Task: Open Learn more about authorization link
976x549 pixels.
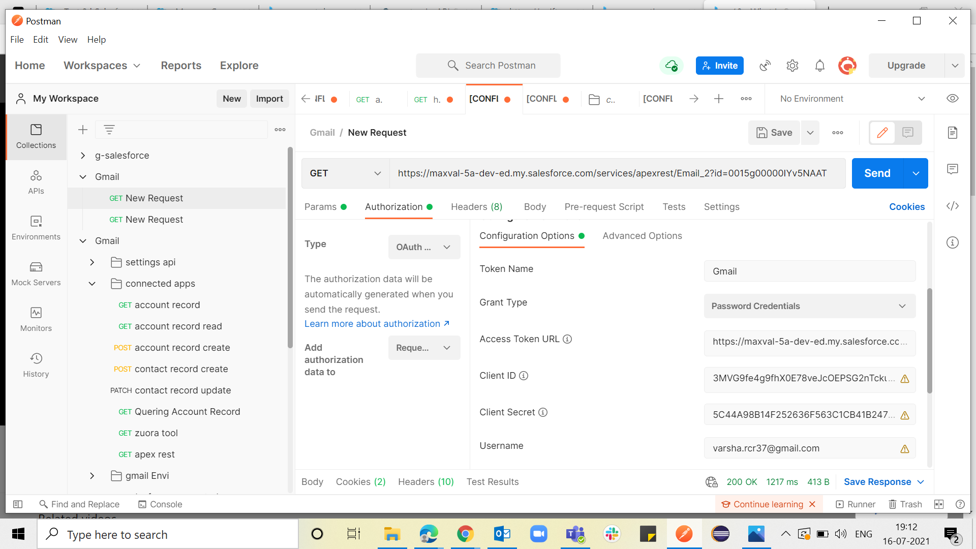Action: tap(377, 324)
